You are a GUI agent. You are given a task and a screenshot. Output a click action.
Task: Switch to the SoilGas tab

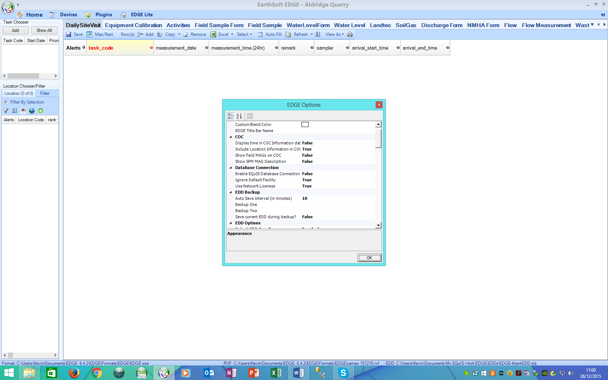tap(406, 25)
